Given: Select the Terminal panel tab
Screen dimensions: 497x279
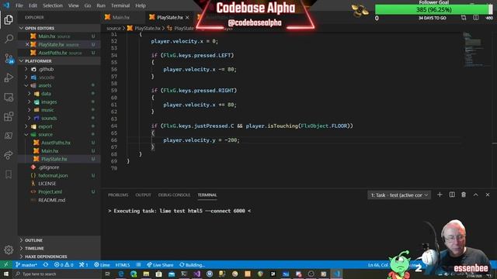Looking at the screenshot, I should coord(207,195).
